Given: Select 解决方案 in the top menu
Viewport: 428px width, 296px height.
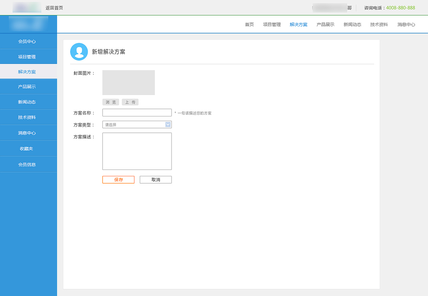Looking at the screenshot, I should click(x=298, y=24).
